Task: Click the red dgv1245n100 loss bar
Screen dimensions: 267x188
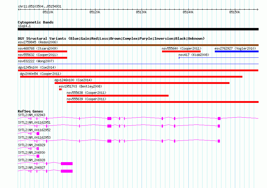Action: click(x=138, y=70)
